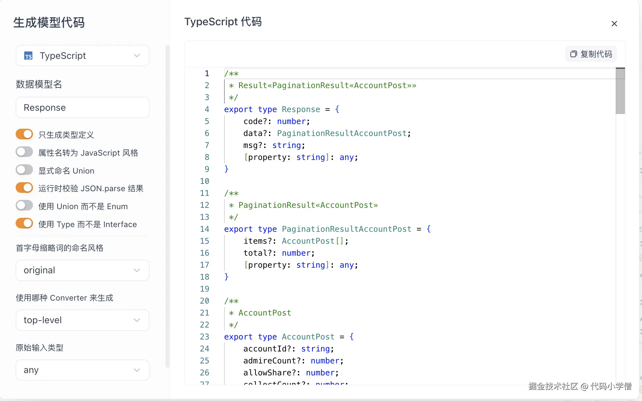Screen dimensions: 642x401
Task: Click line number 14 in gutter
Action: click(x=204, y=229)
